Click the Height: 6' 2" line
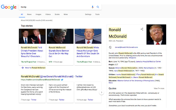 coord(113,65)
